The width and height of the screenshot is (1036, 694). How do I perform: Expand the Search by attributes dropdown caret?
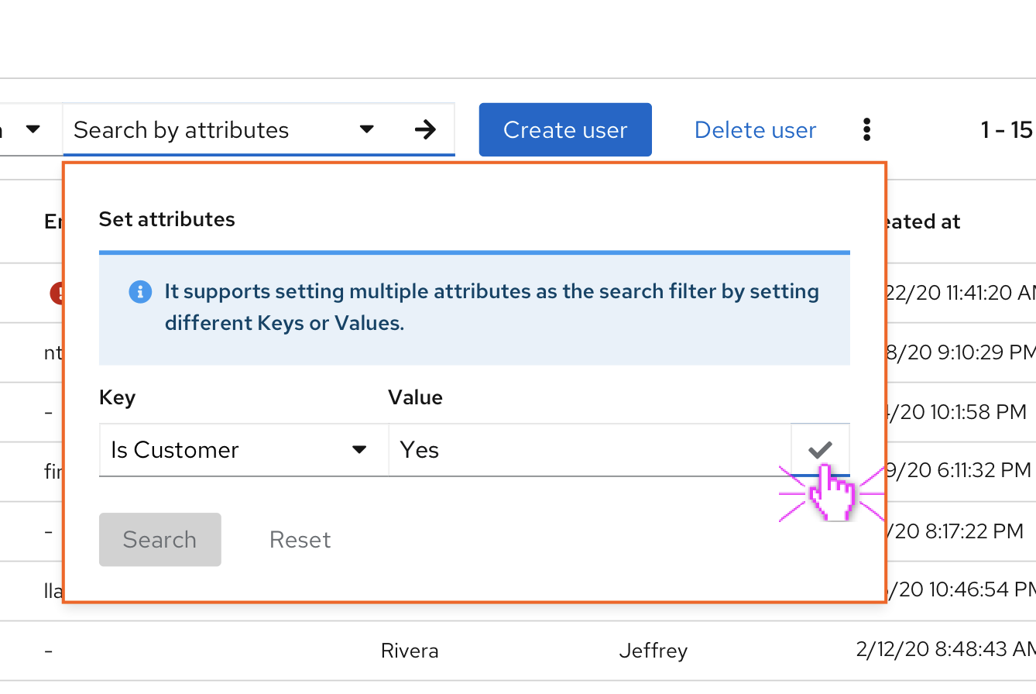pos(367,130)
